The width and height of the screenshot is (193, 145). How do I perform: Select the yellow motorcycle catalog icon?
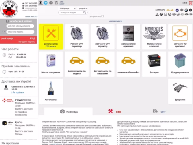172,10
